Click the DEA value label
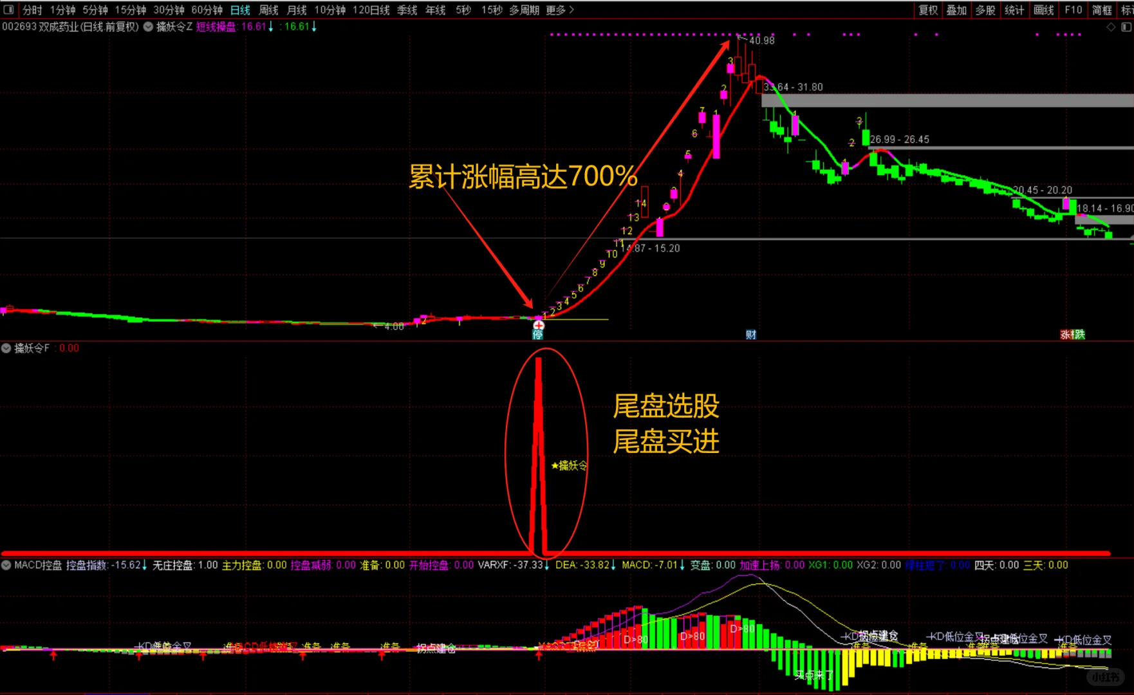This screenshot has width=1134, height=695. 586,565
